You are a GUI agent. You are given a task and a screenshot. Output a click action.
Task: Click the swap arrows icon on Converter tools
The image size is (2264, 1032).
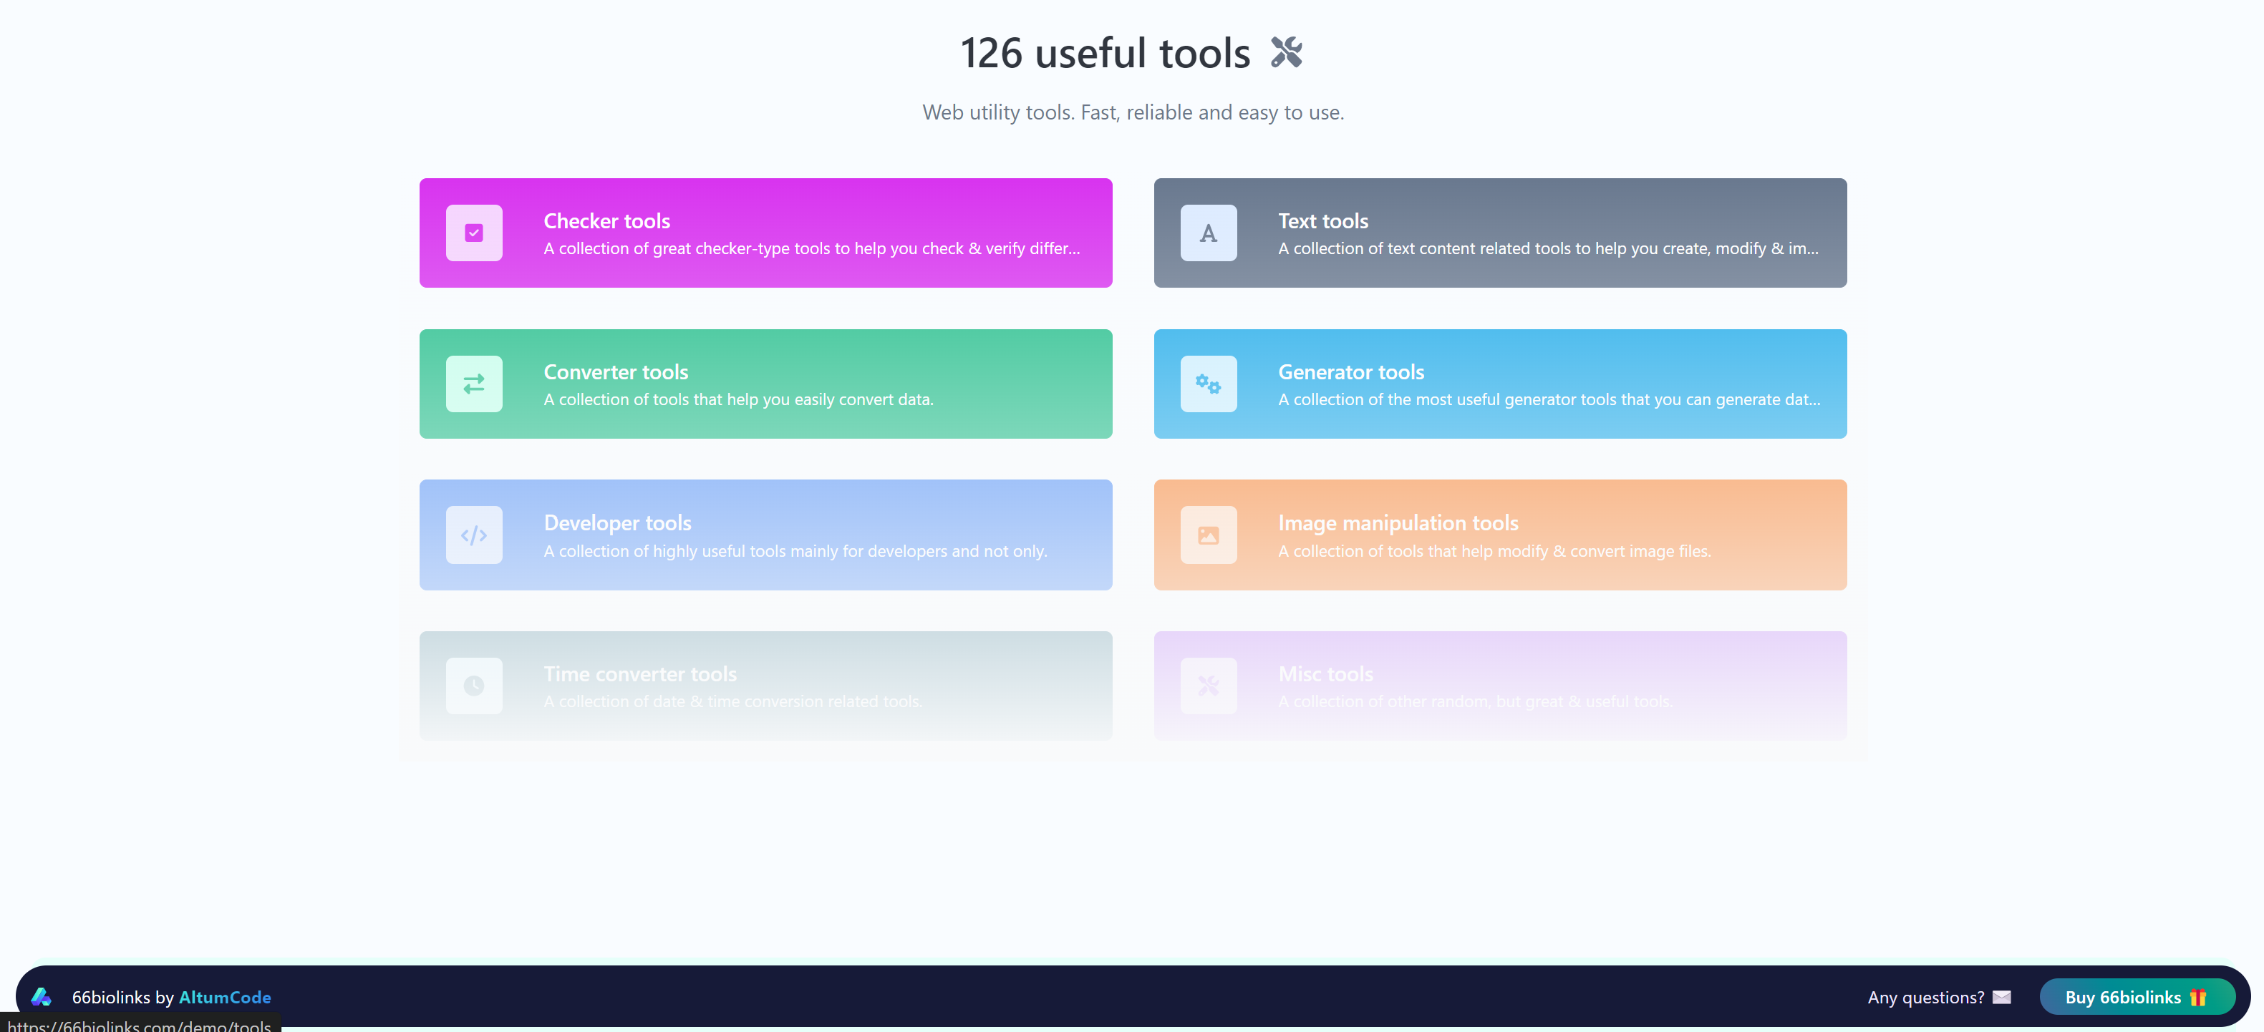[x=474, y=384]
